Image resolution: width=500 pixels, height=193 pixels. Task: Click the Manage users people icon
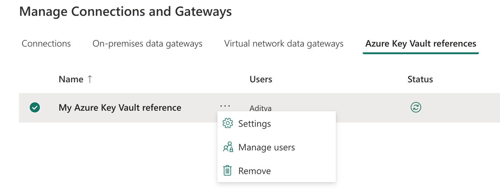[x=228, y=147]
